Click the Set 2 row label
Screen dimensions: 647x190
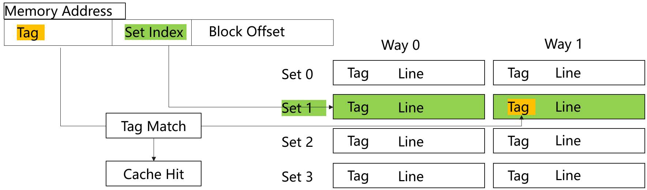click(x=297, y=142)
